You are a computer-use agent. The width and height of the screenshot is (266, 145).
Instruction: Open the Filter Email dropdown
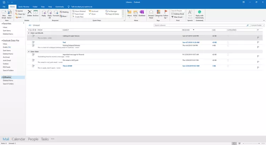point(177,17)
